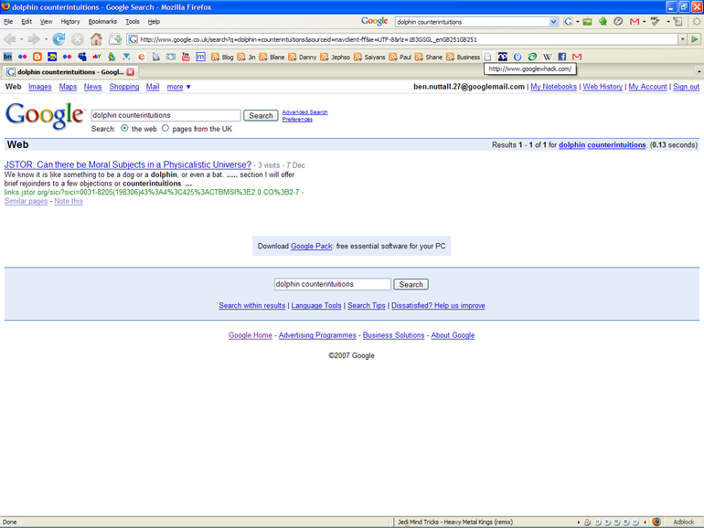Click the top Google search input field

coord(165,115)
